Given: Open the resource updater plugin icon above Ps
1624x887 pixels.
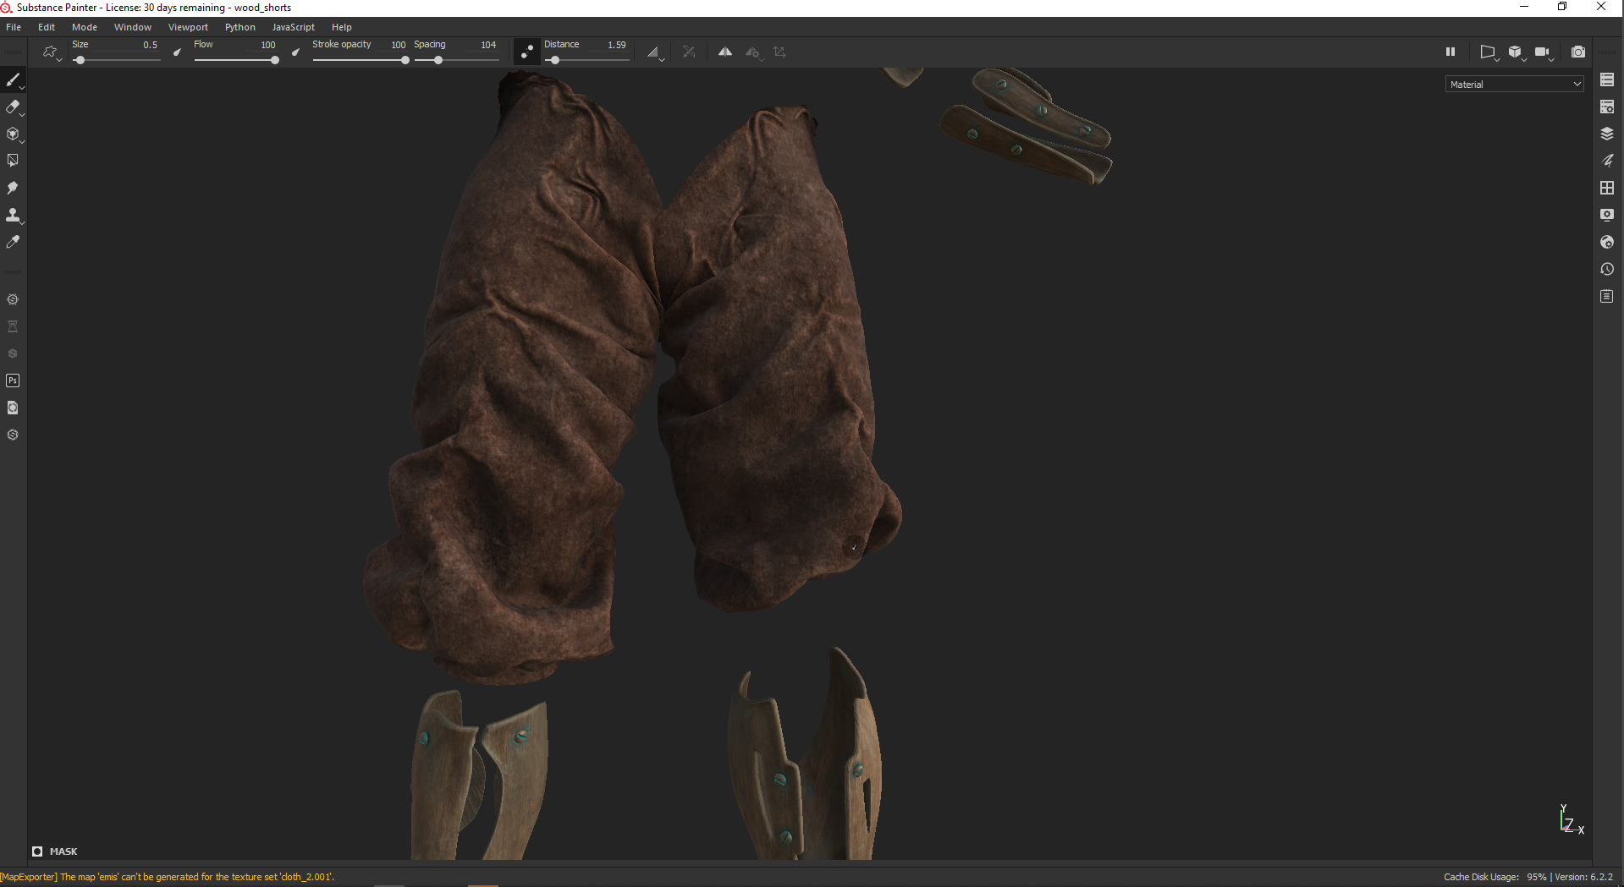Looking at the screenshot, I should tap(13, 353).
